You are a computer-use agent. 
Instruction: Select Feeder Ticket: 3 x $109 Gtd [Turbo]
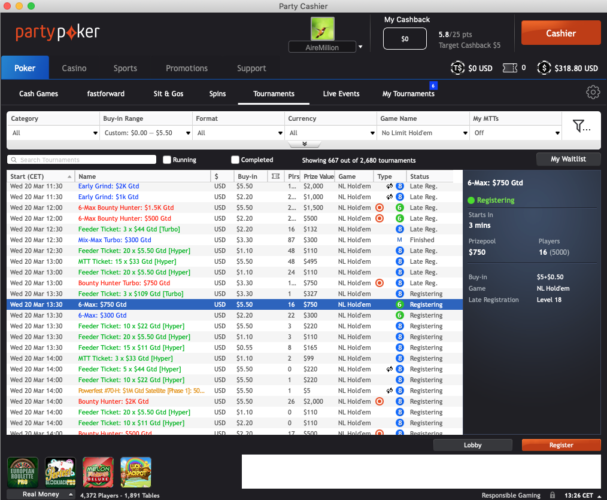[x=235, y=294]
